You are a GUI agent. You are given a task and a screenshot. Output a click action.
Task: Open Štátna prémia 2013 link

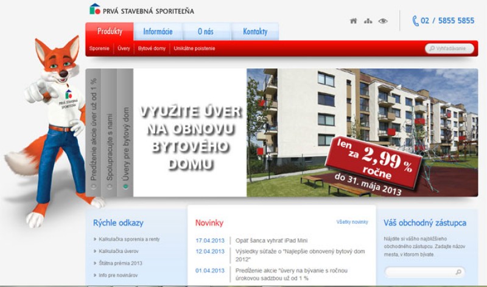[x=120, y=263]
